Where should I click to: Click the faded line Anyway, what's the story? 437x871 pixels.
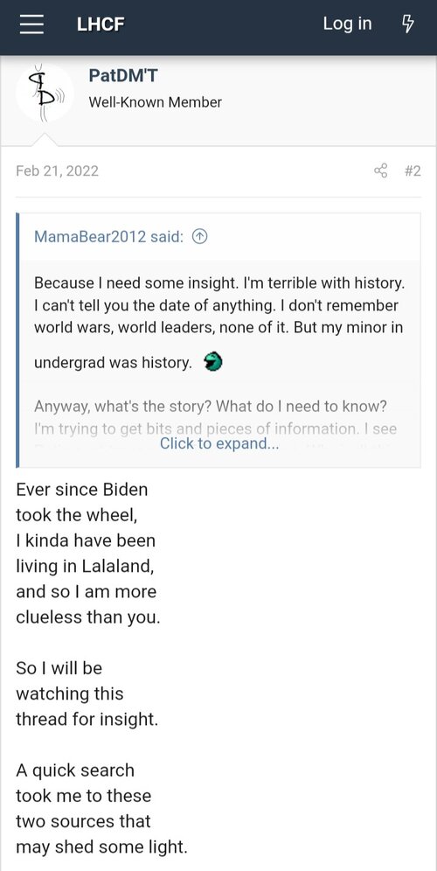(210, 407)
